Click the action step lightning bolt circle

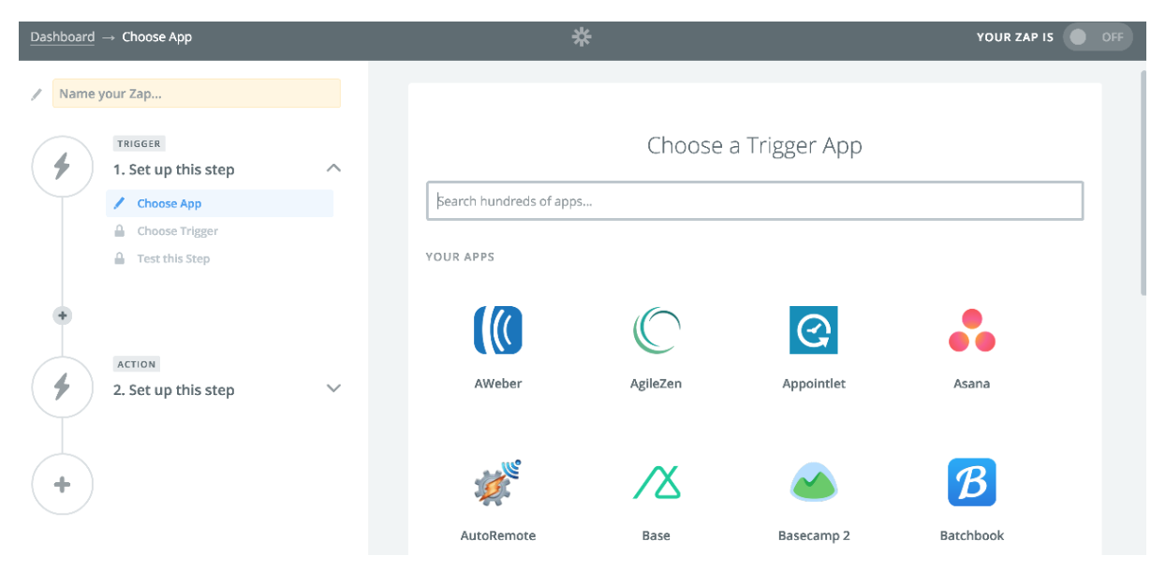[x=62, y=387]
